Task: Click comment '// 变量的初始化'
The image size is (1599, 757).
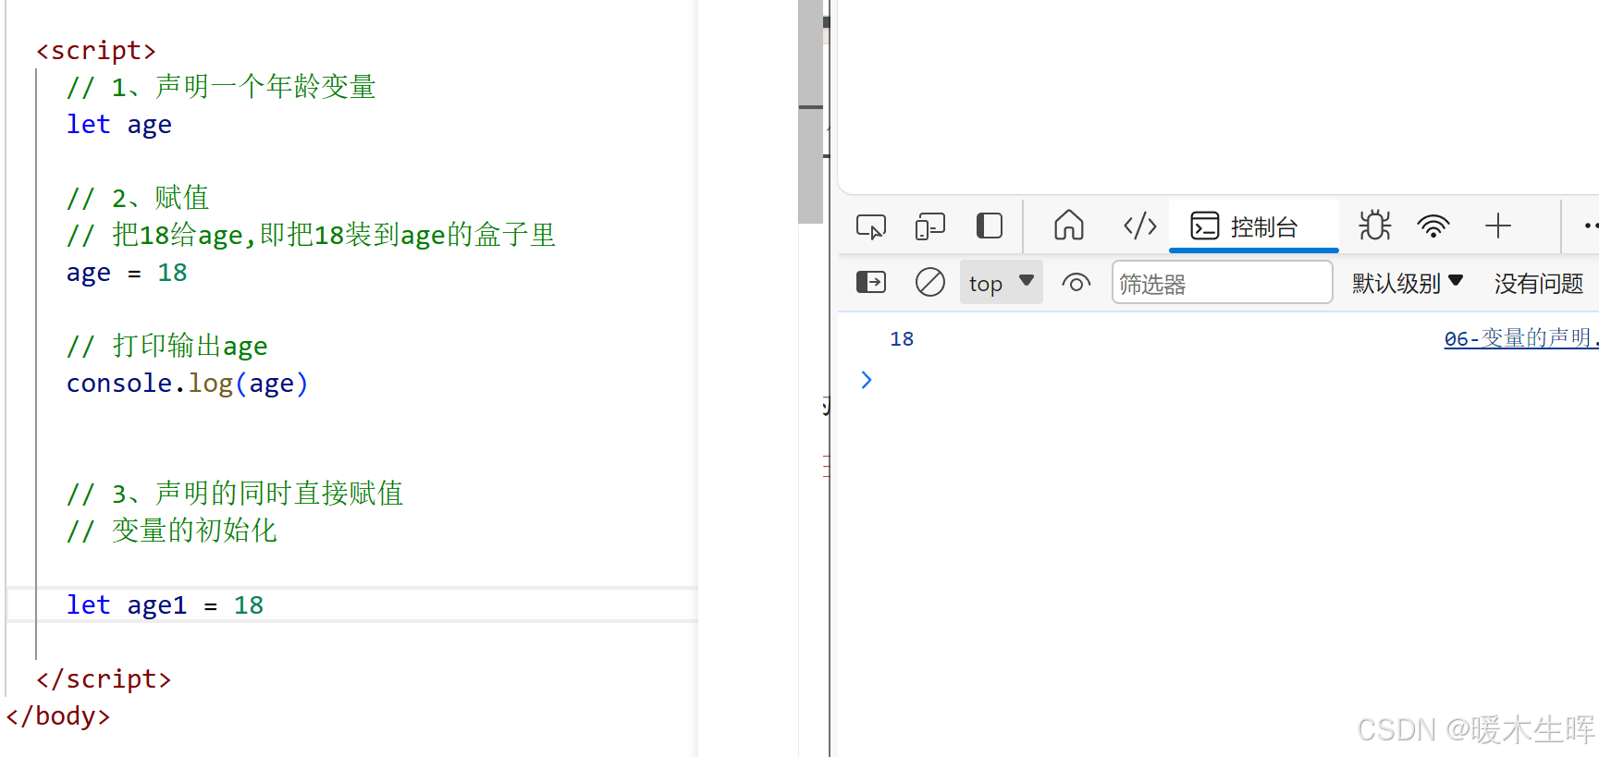Action: [x=172, y=531]
